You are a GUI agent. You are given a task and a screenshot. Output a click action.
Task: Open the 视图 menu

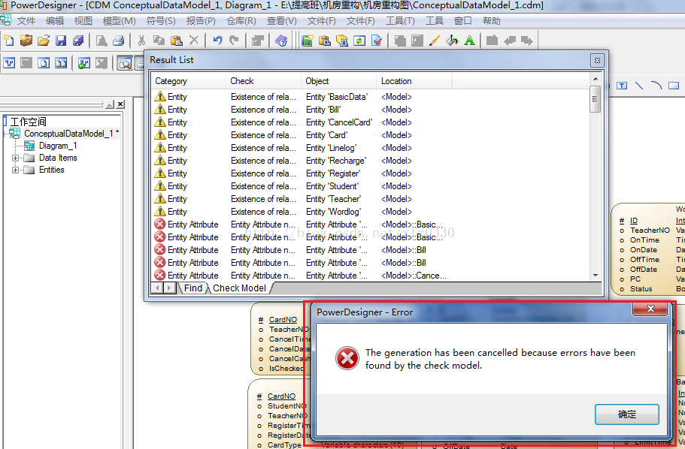pyautogui.click(x=83, y=21)
